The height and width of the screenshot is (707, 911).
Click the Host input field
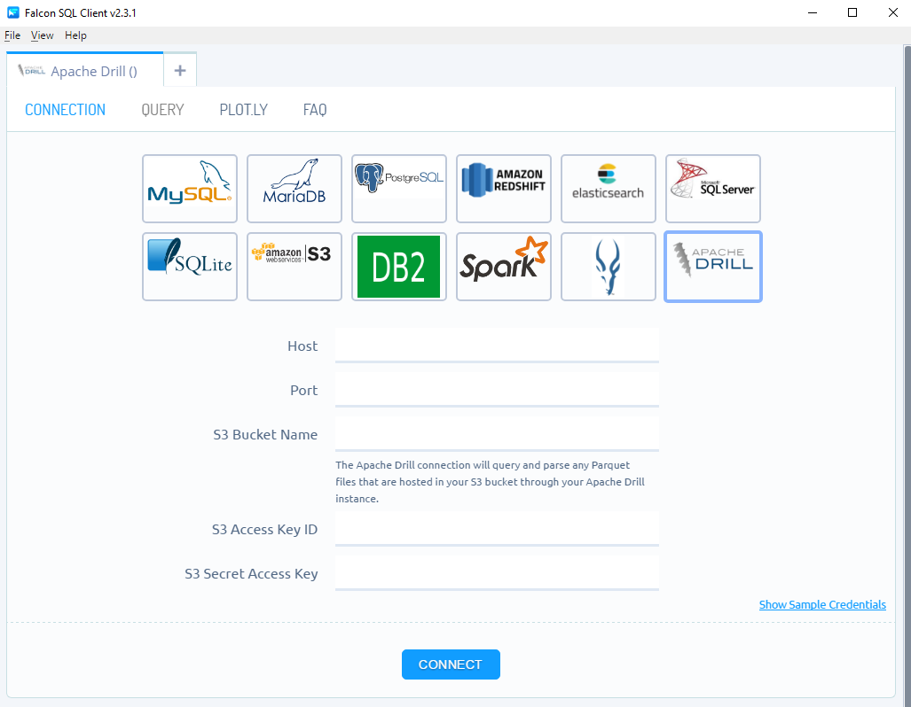coord(496,346)
